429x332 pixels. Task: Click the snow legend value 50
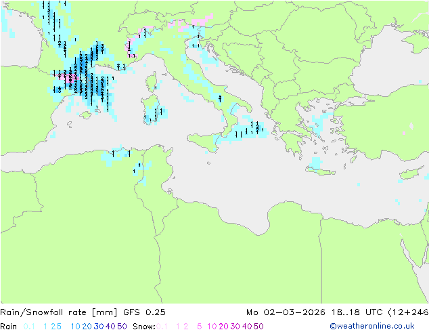pos(258,327)
